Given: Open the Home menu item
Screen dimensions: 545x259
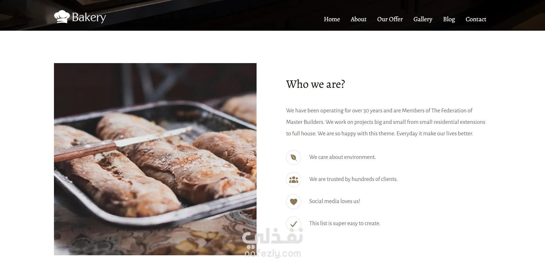Looking at the screenshot, I should 332,19.
